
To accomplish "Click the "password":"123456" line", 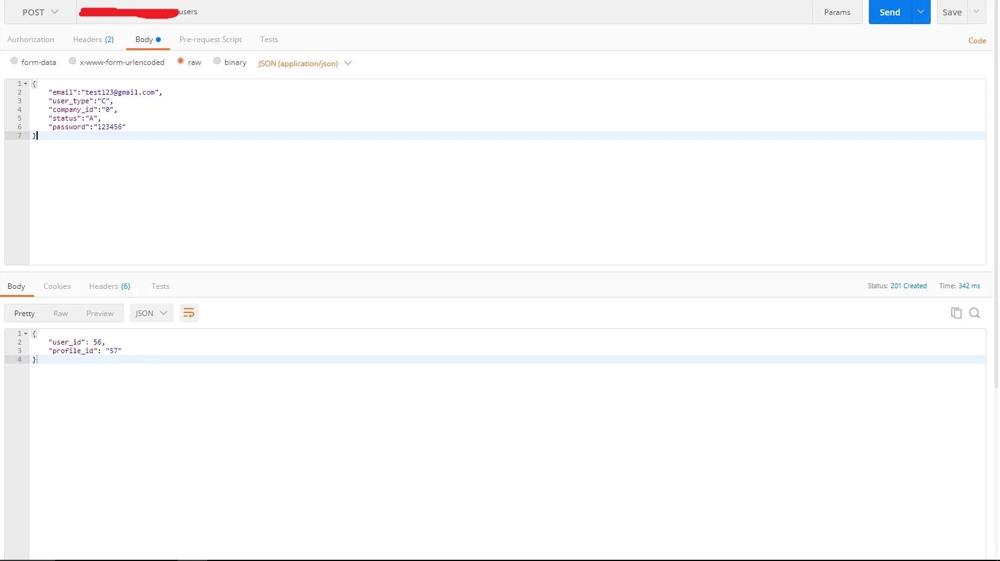I will (x=87, y=127).
